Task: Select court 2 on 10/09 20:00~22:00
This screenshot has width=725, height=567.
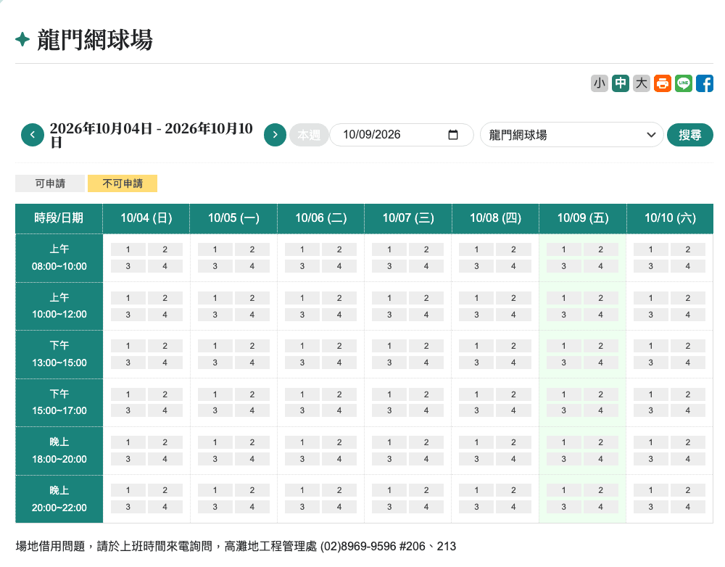Action: (600, 490)
